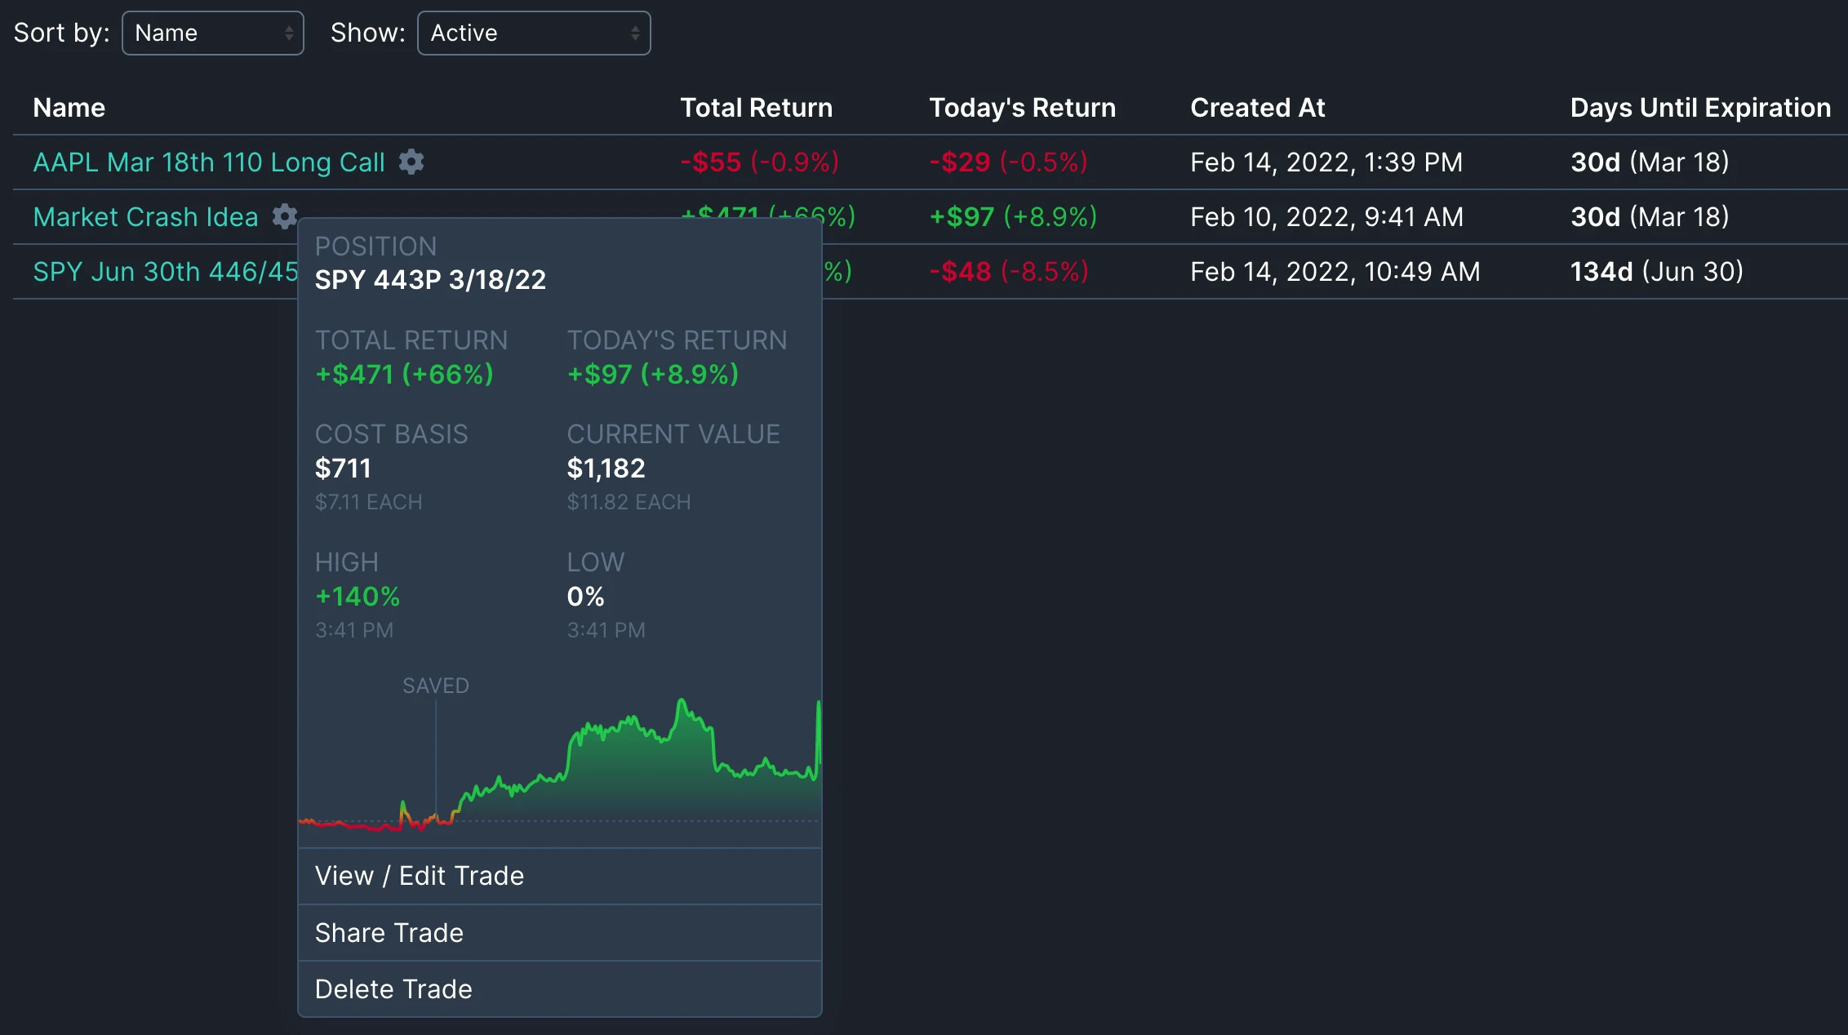1848x1035 pixels.
Task: Click Today's Return column header
Action: click(x=1022, y=108)
